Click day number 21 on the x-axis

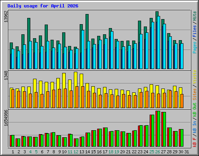(x=128, y=152)
